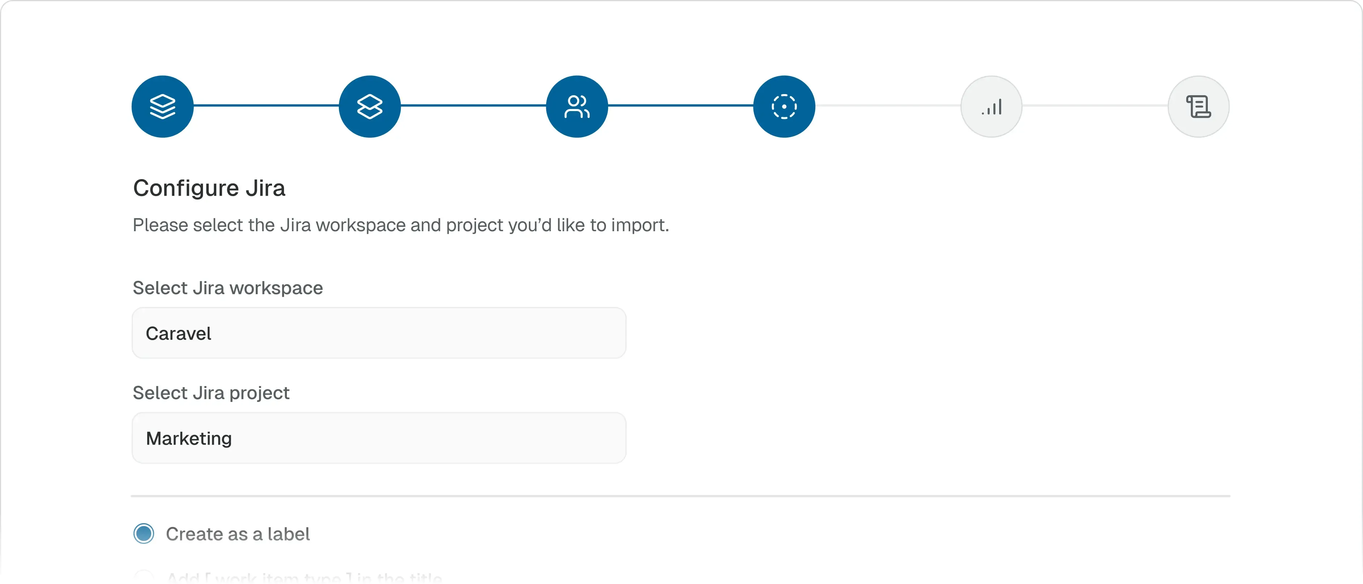Click the stacked squares step icon

(x=369, y=106)
